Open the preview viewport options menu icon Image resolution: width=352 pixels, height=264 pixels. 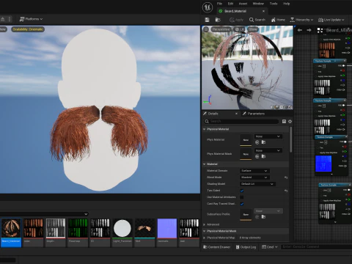point(206,29)
